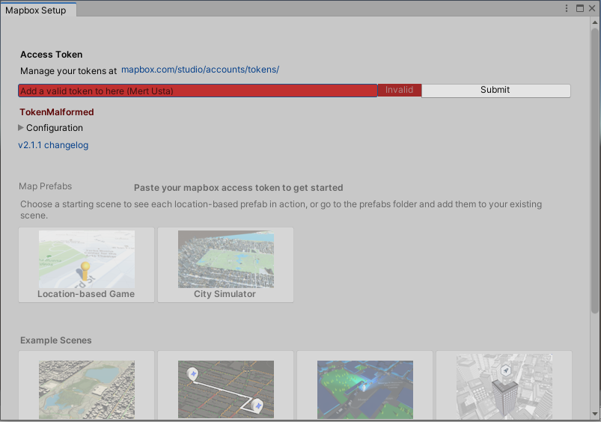Viewport: 601px width, 422px height.
Task: Open the window options kebab menu
Action: (567, 8)
